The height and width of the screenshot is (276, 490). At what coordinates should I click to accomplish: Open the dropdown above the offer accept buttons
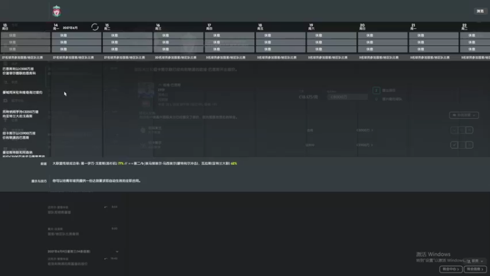(x=464, y=115)
